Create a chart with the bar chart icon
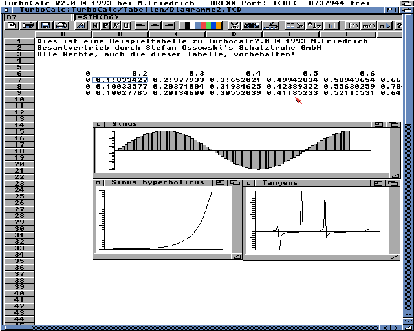Viewport: 414px width, 331px height. pyautogui.click(x=331, y=26)
